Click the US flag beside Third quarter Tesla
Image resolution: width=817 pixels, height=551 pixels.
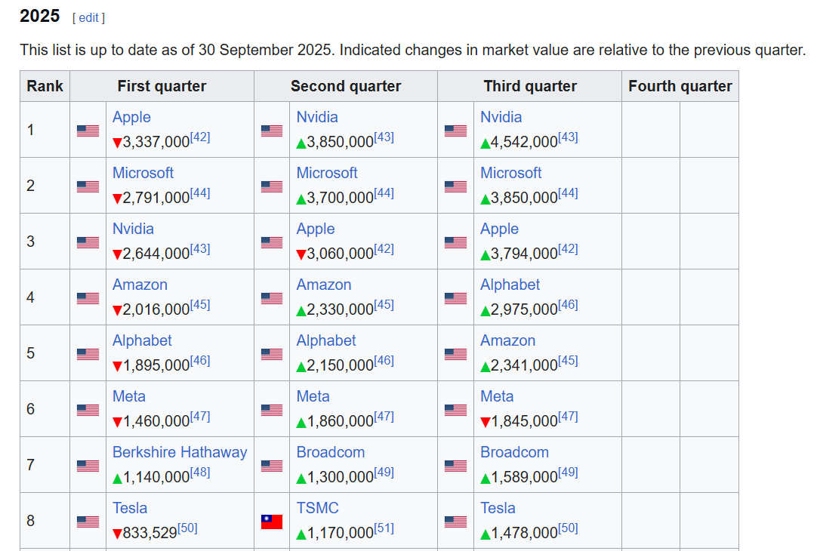pyautogui.click(x=455, y=522)
